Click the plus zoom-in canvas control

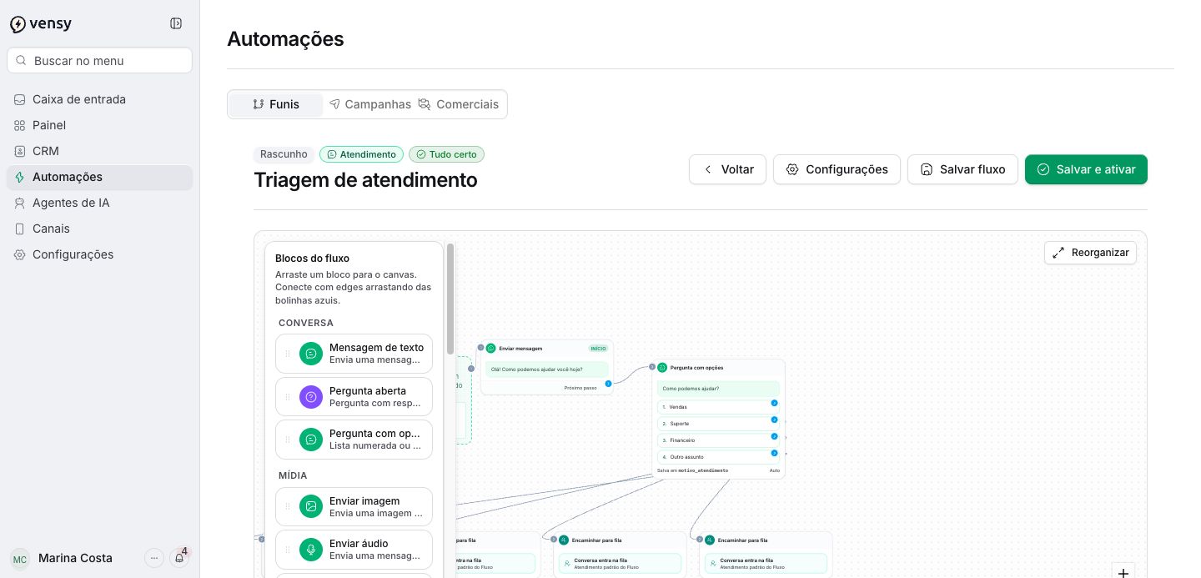tap(1123, 572)
